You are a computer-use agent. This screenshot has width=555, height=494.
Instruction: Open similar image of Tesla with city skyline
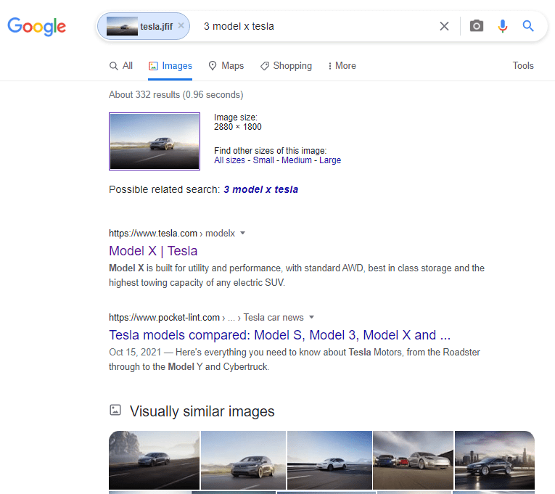click(495, 460)
